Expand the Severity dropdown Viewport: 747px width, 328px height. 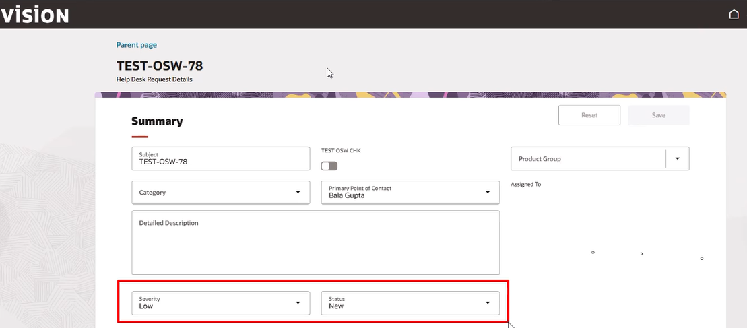pyautogui.click(x=220, y=303)
